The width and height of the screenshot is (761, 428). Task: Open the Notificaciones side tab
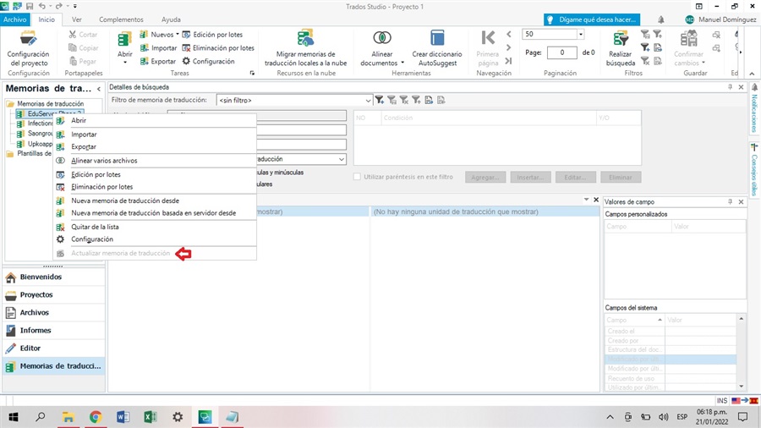point(754,110)
